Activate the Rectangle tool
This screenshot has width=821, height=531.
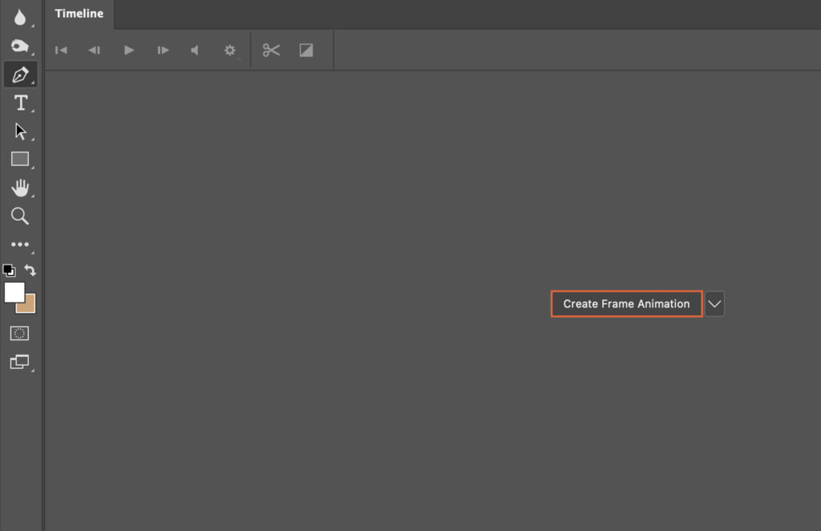pyautogui.click(x=19, y=158)
